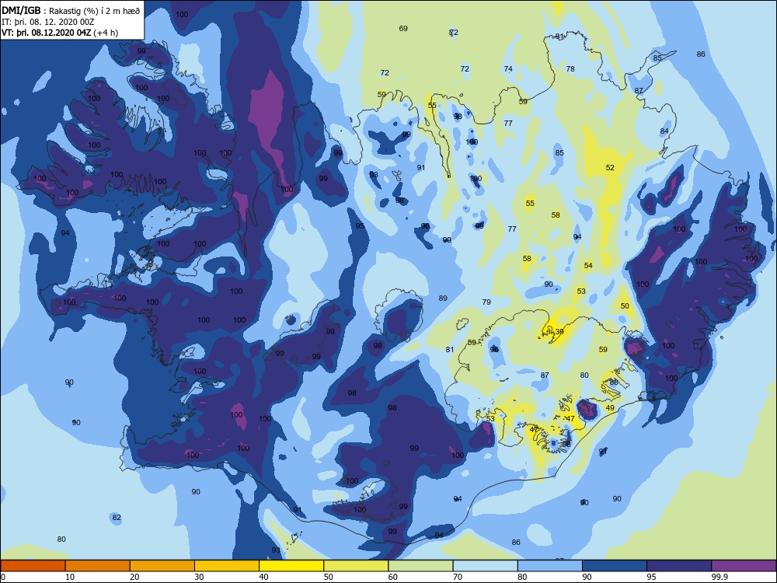777x583 pixels.
Task: Click the humidity value 88 on the map
Action: point(614,382)
